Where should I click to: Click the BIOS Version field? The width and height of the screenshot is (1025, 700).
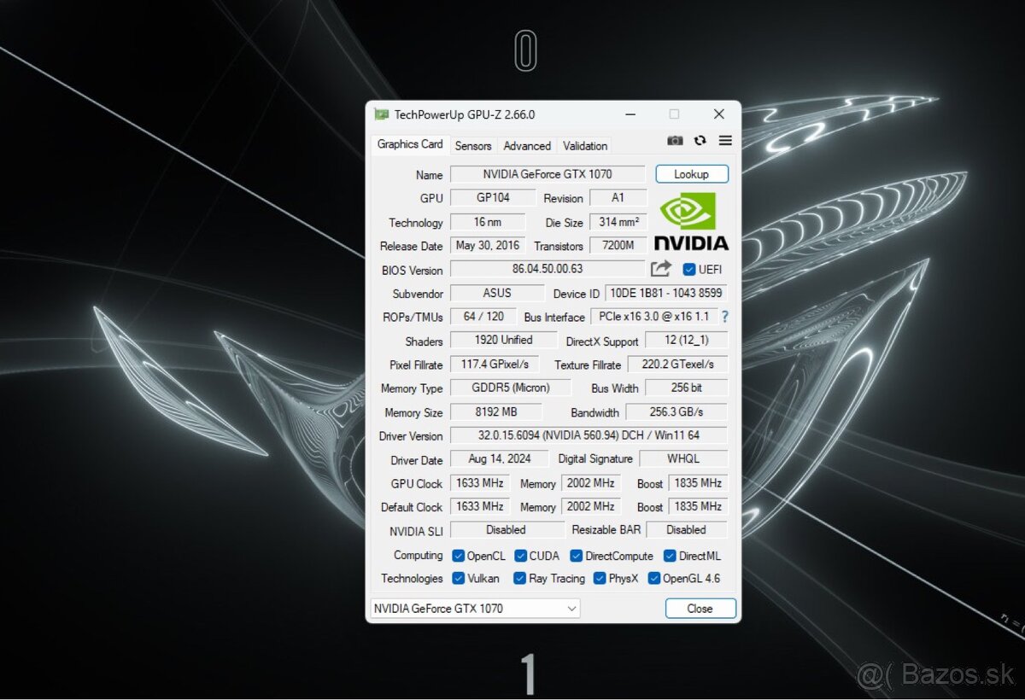(547, 269)
